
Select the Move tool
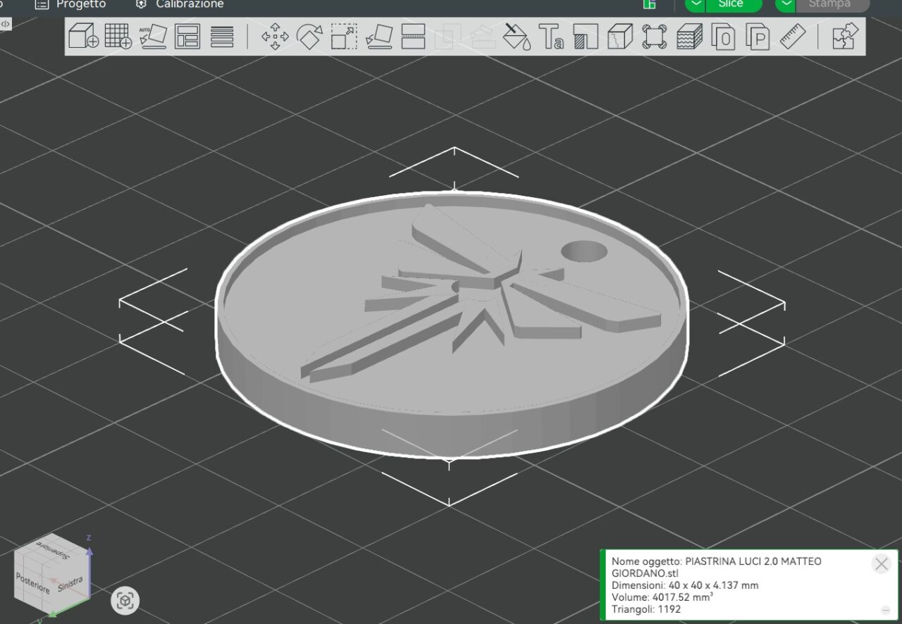(x=275, y=36)
